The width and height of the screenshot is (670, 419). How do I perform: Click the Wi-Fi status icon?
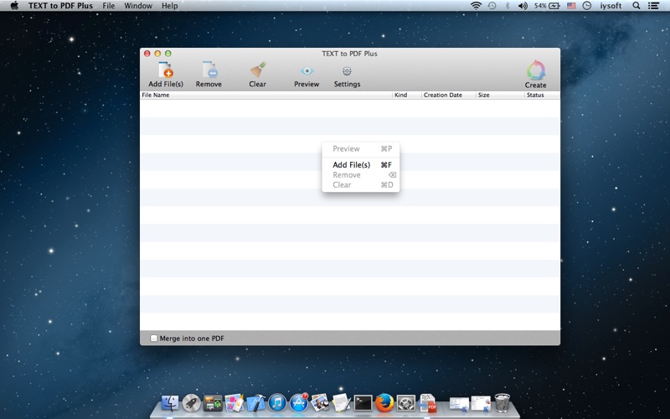(476, 6)
